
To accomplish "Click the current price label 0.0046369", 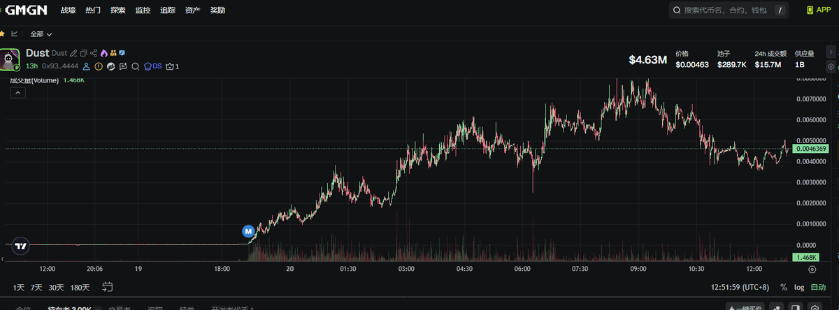I will (811, 149).
